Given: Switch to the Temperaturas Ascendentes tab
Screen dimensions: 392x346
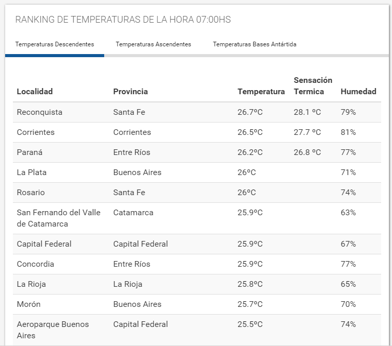Looking at the screenshot, I should pos(153,44).
